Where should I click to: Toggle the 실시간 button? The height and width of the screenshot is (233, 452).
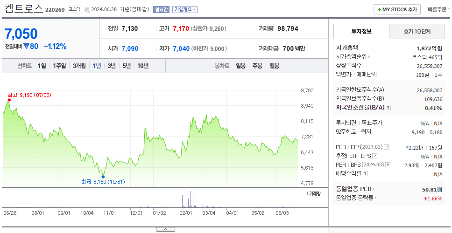point(161,9)
